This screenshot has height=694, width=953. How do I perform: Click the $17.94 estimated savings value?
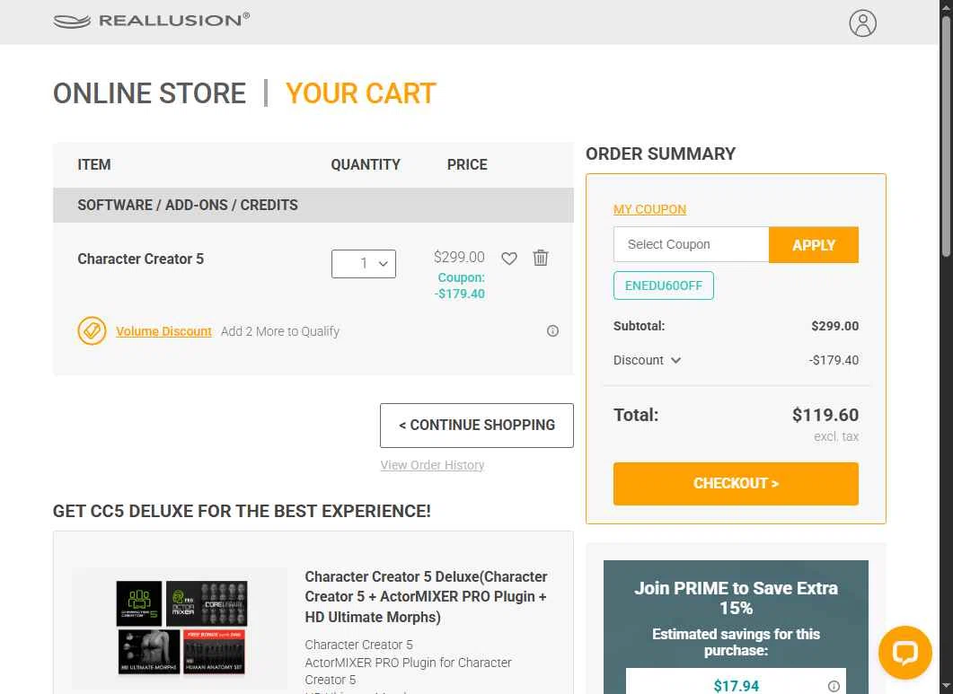click(x=736, y=686)
